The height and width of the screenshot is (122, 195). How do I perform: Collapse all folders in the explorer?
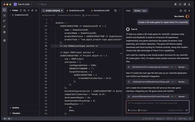tap(32, 10)
